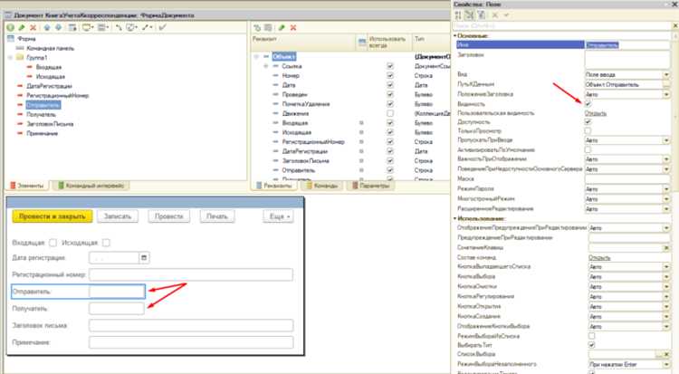Enable the ТолькоПросмотр checkbox

click(588, 131)
